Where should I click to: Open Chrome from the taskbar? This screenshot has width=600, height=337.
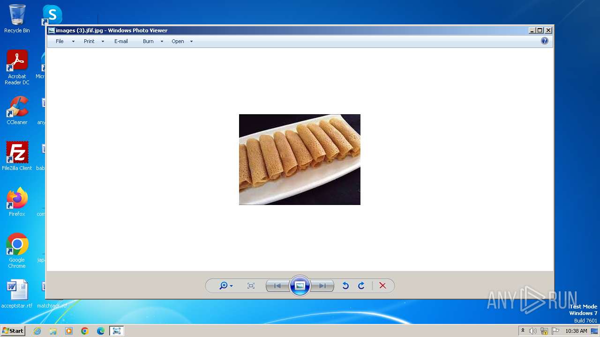(x=85, y=331)
